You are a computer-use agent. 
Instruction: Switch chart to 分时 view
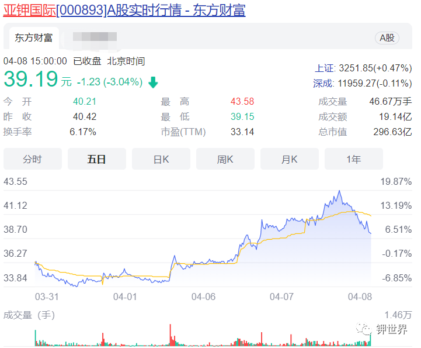[33, 159]
